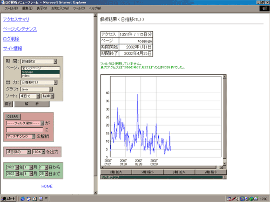Open the フィルタ選択 dropdown
The height and width of the screenshot is (202, 270).
(x=25, y=123)
